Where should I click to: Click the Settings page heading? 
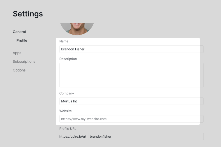click(28, 14)
